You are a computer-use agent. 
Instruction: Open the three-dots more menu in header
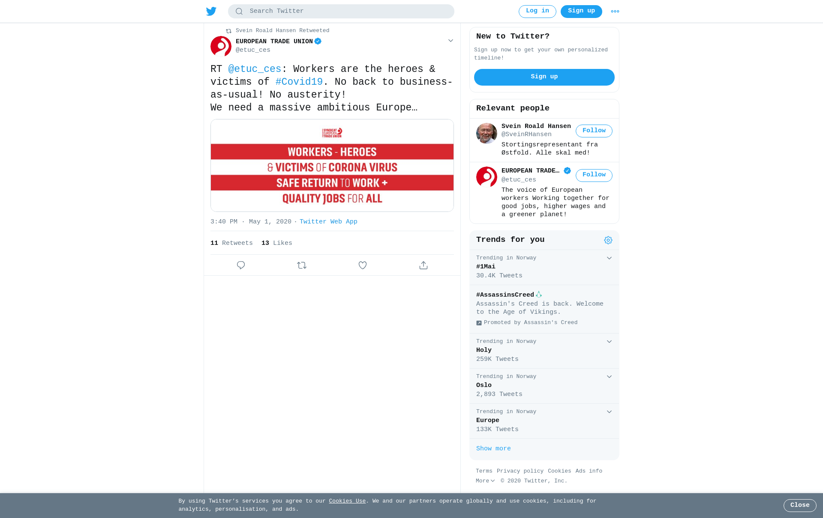pos(615,12)
